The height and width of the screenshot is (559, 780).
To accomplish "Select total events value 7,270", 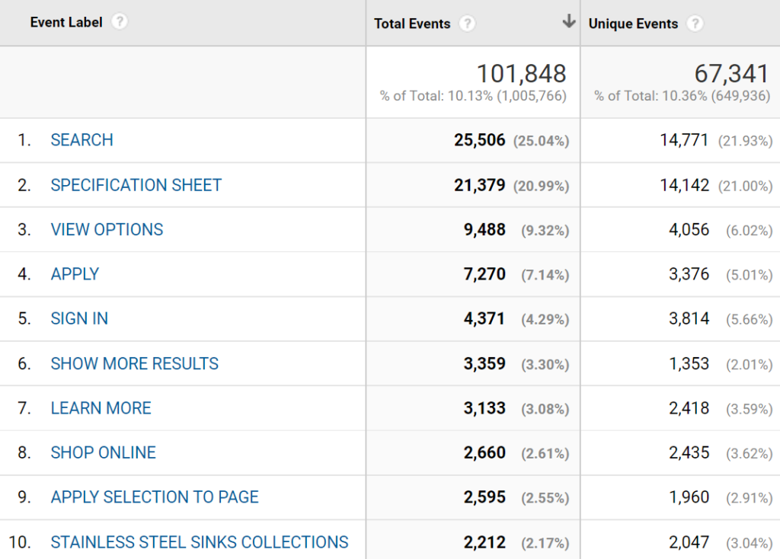I will pos(484,274).
